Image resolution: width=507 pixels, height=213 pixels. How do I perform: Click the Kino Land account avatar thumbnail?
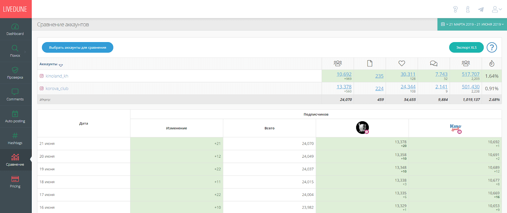point(455,128)
